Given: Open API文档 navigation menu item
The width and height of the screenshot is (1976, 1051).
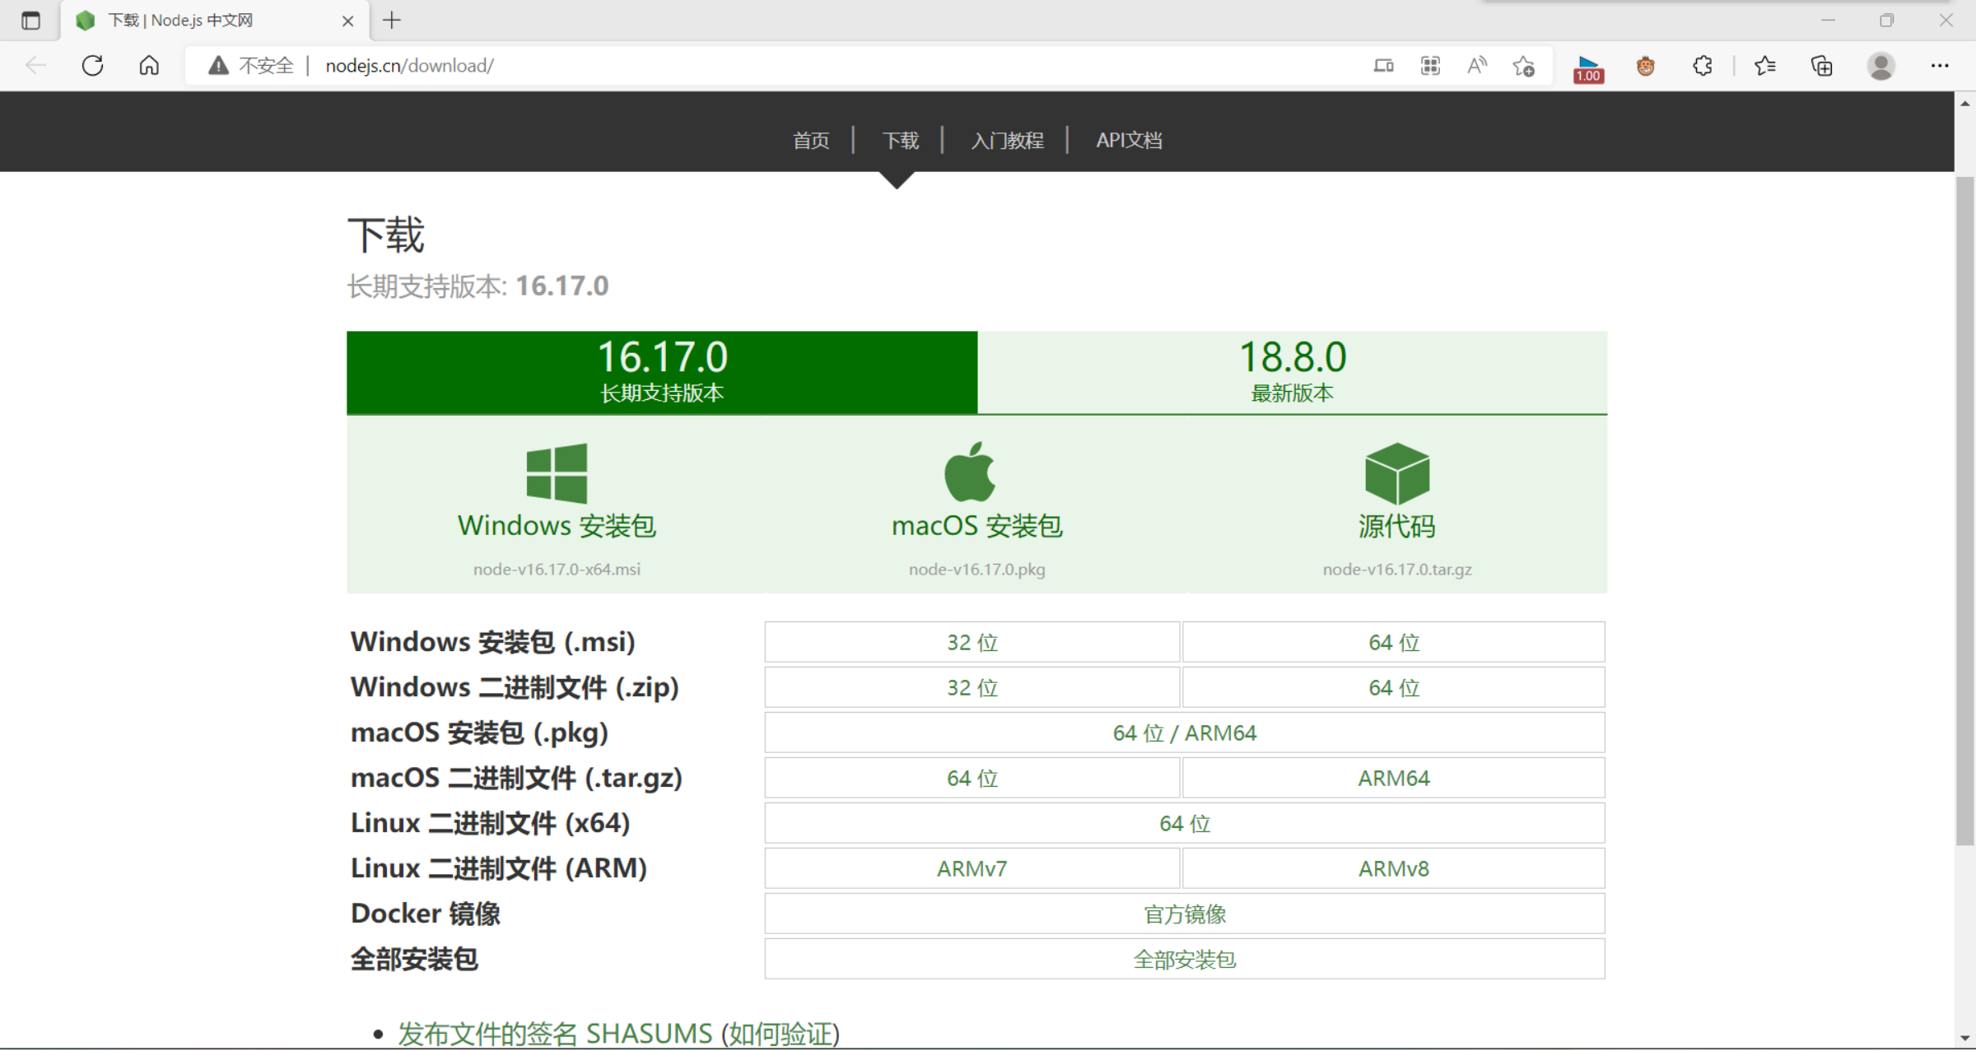Looking at the screenshot, I should (1129, 140).
